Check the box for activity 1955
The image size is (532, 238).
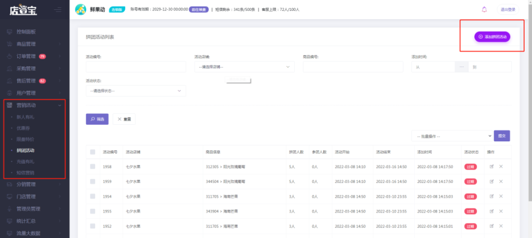[x=92, y=211]
